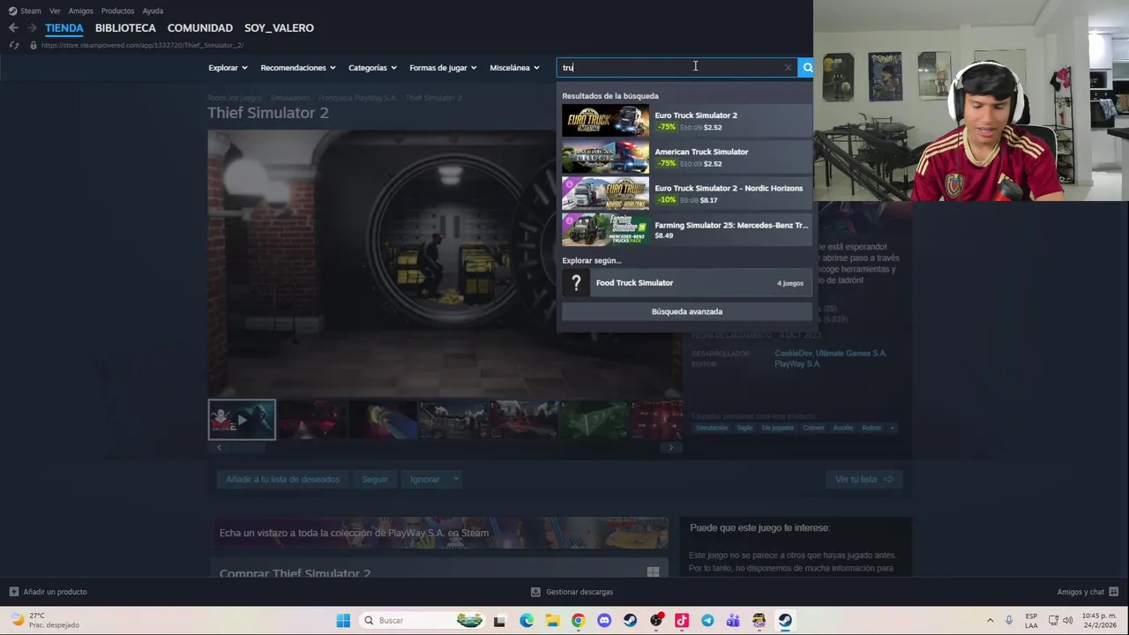Open Google Chrome from the taskbar

pyautogui.click(x=578, y=621)
